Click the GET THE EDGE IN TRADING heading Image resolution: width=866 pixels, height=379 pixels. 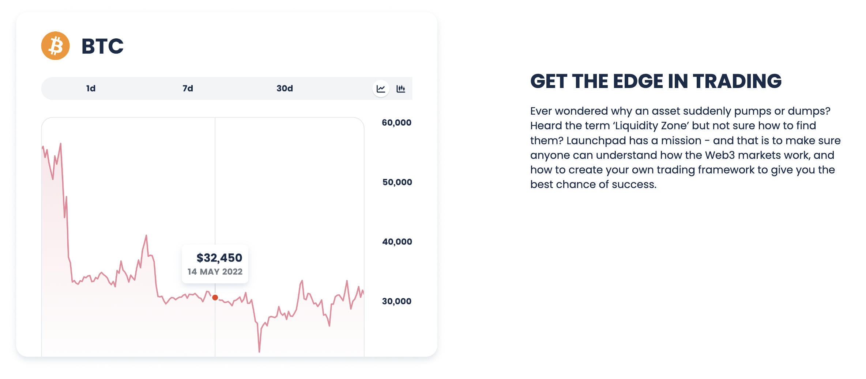coord(656,81)
